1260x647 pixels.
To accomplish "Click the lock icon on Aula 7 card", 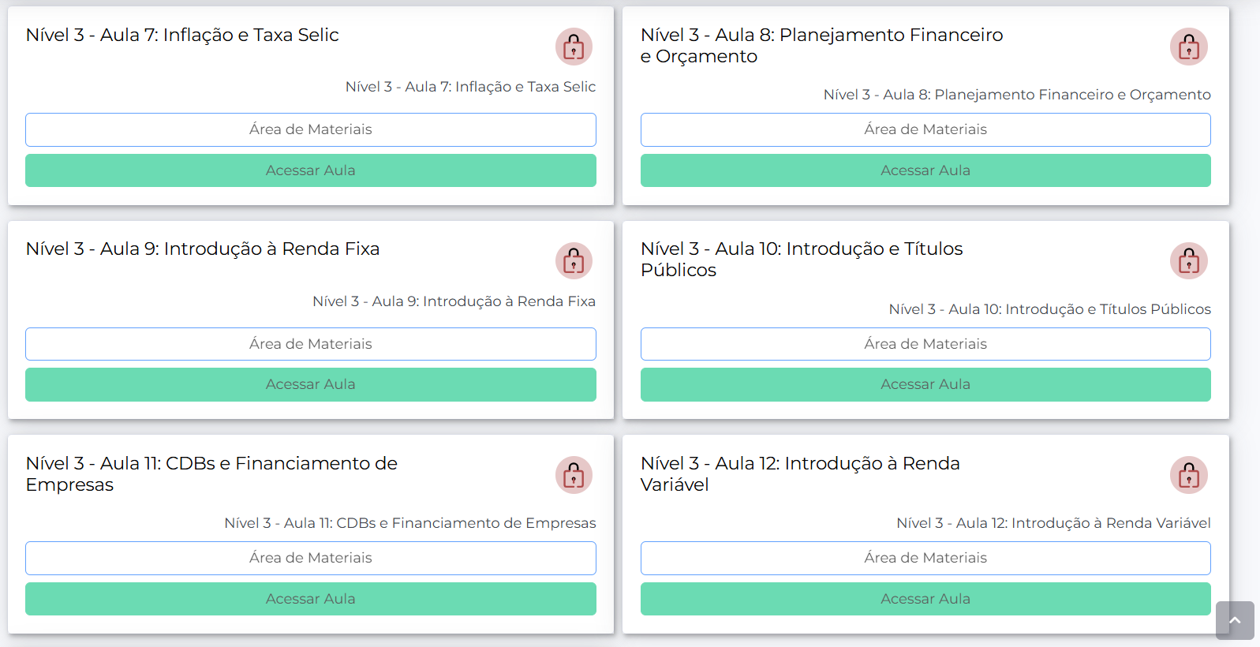I will pyautogui.click(x=574, y=47).
